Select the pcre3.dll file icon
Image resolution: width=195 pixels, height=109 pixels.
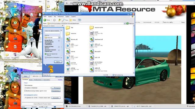(68, 64)
